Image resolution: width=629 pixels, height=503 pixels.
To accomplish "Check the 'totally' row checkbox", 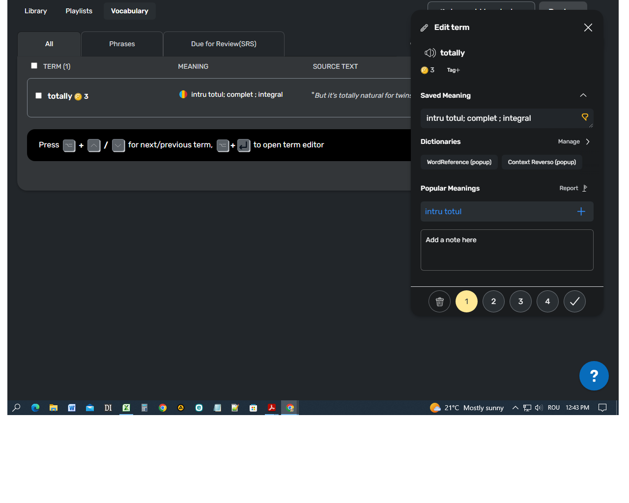I will tap(38, 95).
